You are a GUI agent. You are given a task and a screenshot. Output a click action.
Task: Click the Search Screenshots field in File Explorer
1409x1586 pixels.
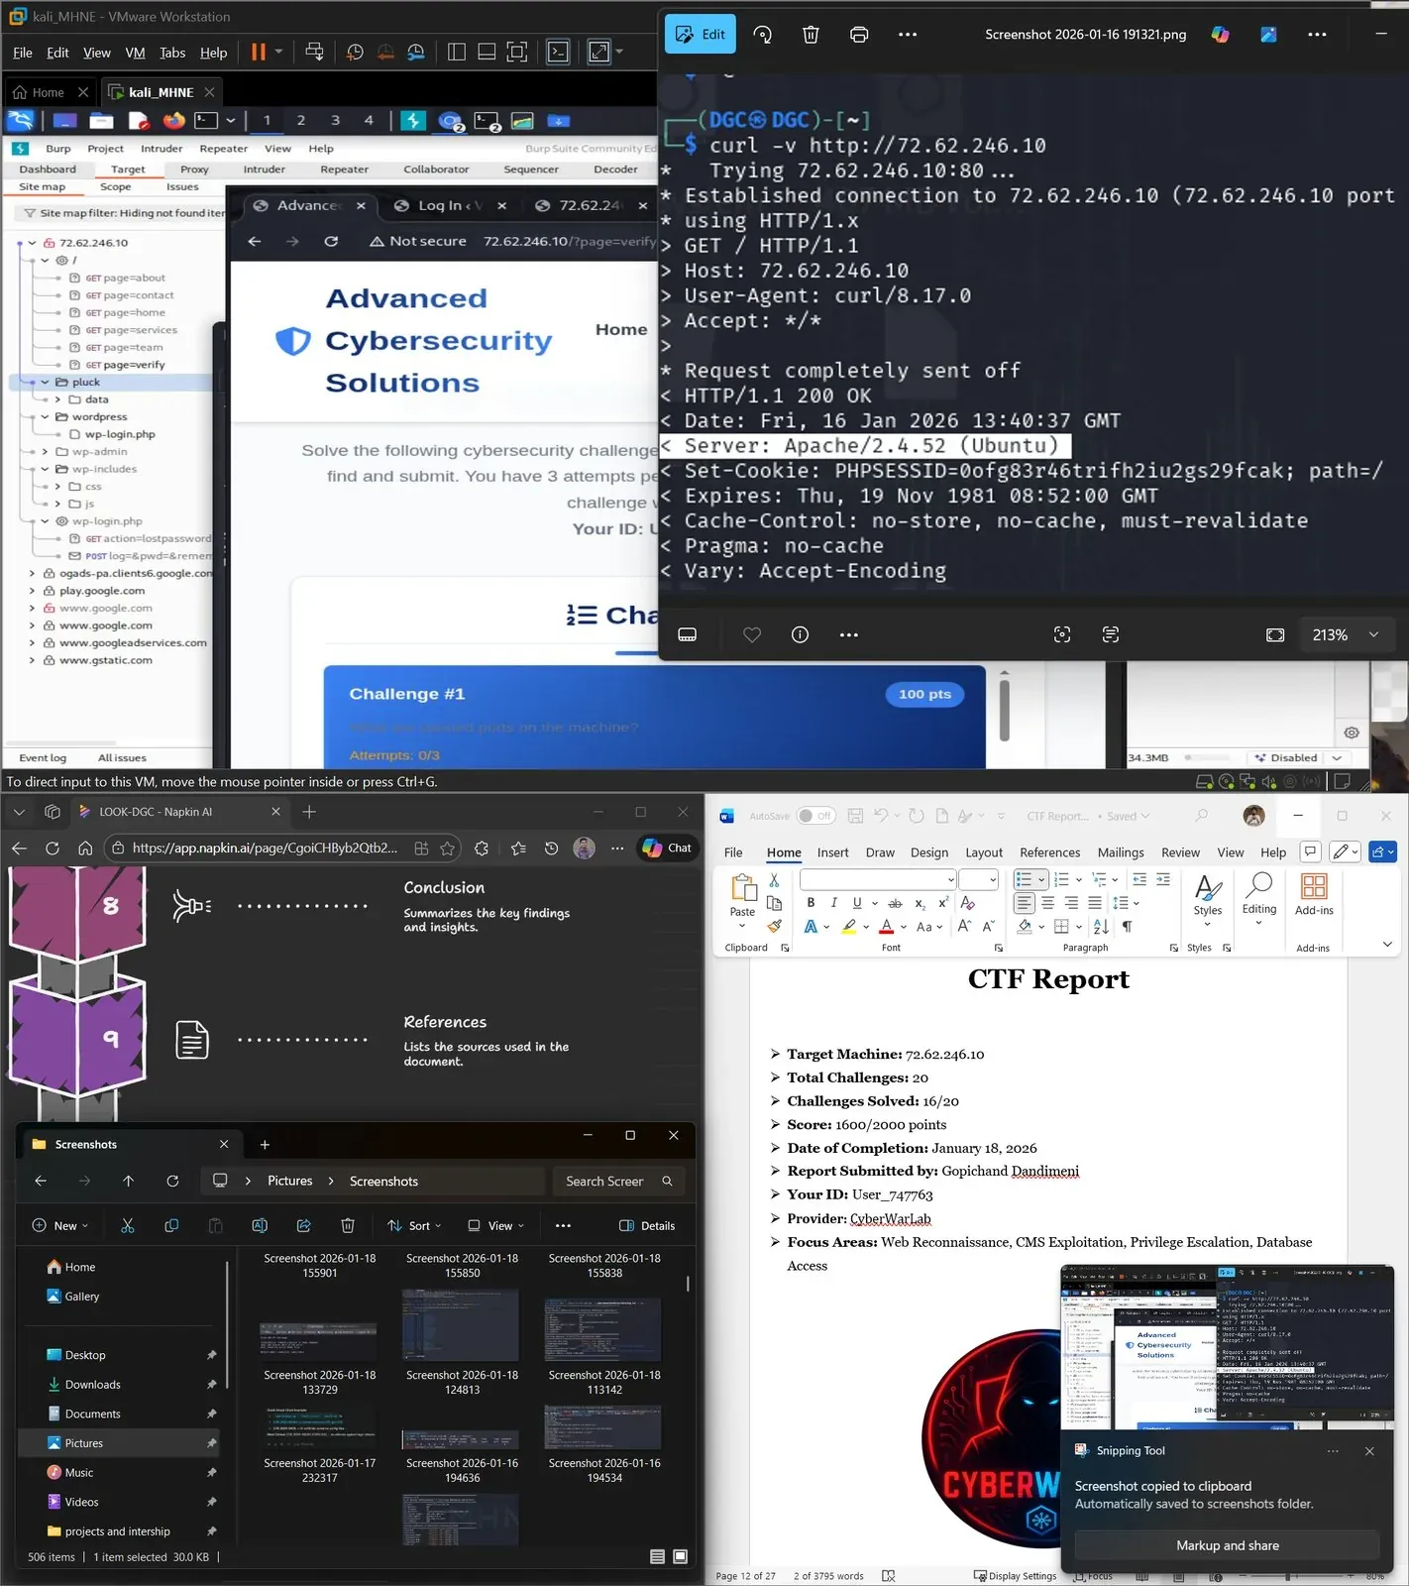click(617, 1181)
